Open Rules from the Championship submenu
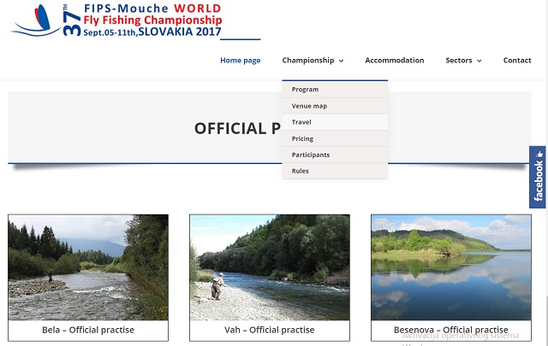548x346 pixels. 300,171
